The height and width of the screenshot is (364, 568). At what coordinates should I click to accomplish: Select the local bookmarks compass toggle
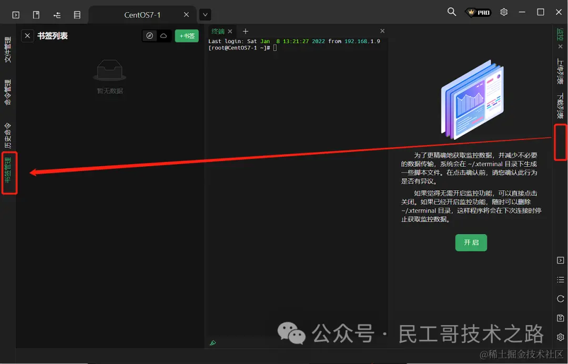[x=148, y=35]
